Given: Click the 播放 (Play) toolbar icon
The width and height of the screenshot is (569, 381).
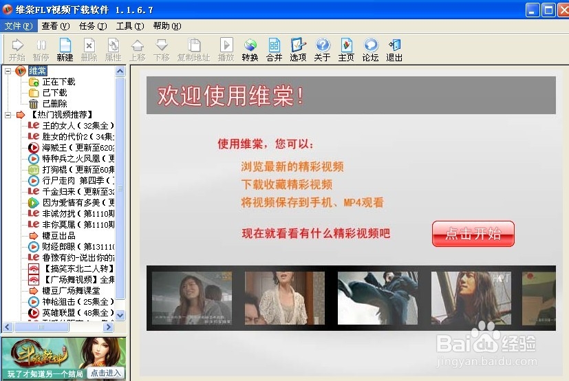Looking at the screenshot, I should 226,50.
